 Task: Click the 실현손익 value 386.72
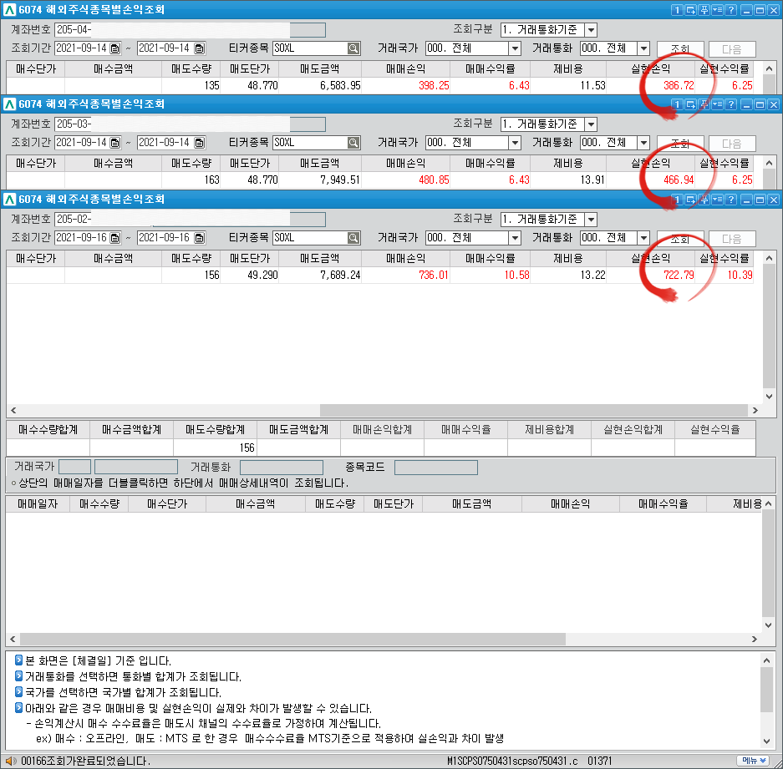click(679, 86)
